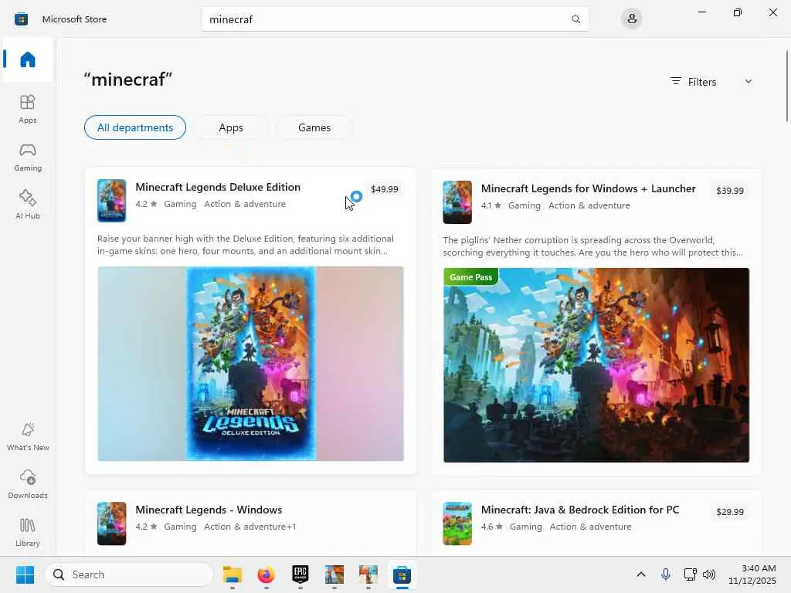791x593 pixels.
Task: Open Epic Games launcher in the taskbar
Action: [300, 574]
